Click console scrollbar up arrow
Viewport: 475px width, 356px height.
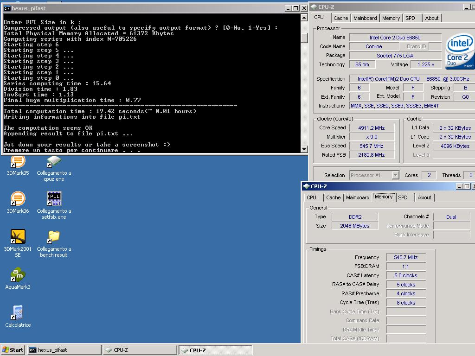pyautogui.click(x=304, y=18)
